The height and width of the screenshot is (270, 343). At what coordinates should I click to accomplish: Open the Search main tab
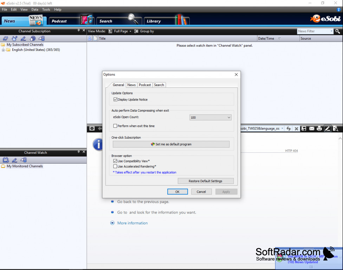[119, 20]
